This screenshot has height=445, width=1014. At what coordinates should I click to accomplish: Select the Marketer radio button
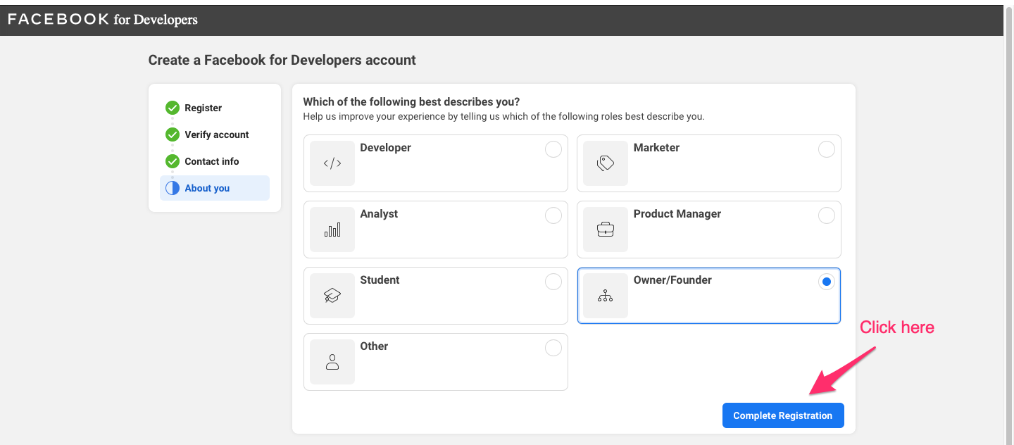tap(827, 149)
